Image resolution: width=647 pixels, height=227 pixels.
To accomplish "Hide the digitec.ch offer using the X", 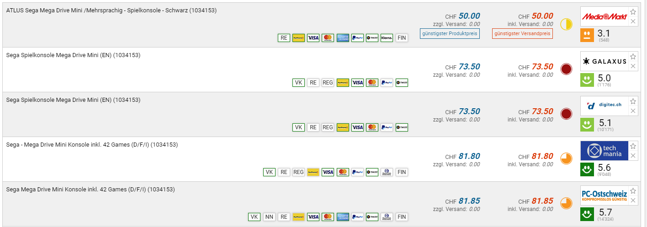I will [633, 111].
